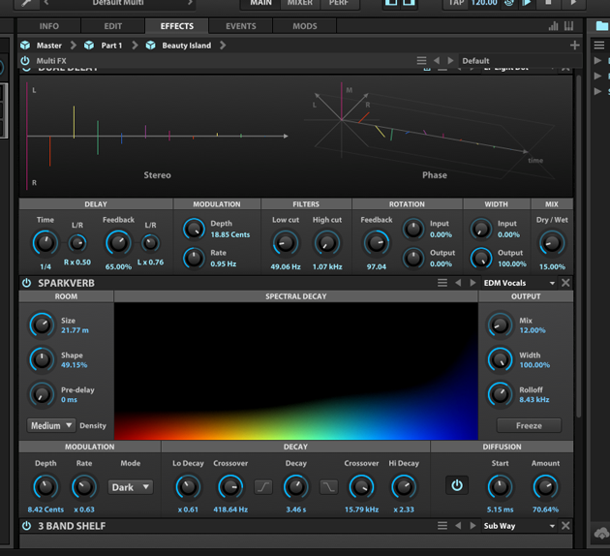
Task: Bypass Sparkverb with its power button
Action: (x=26, y=283)
